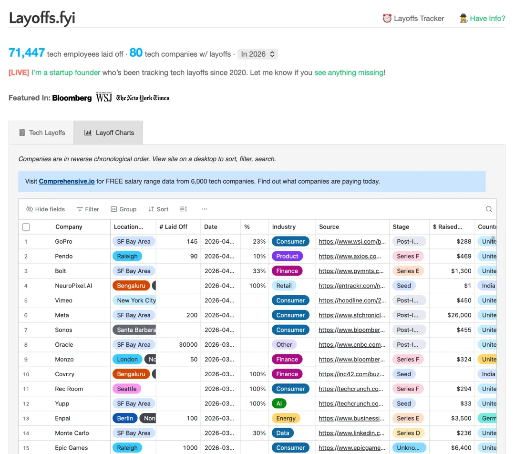This screenshot has height=454, width=515.
Task: Open the 'In 2026' year dropdown
Action: 257,54
